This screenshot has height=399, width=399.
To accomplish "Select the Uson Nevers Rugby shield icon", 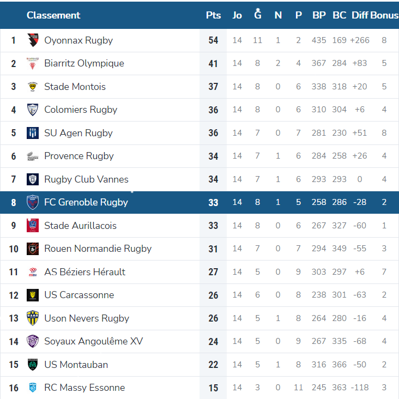I will tap(33, 318).
